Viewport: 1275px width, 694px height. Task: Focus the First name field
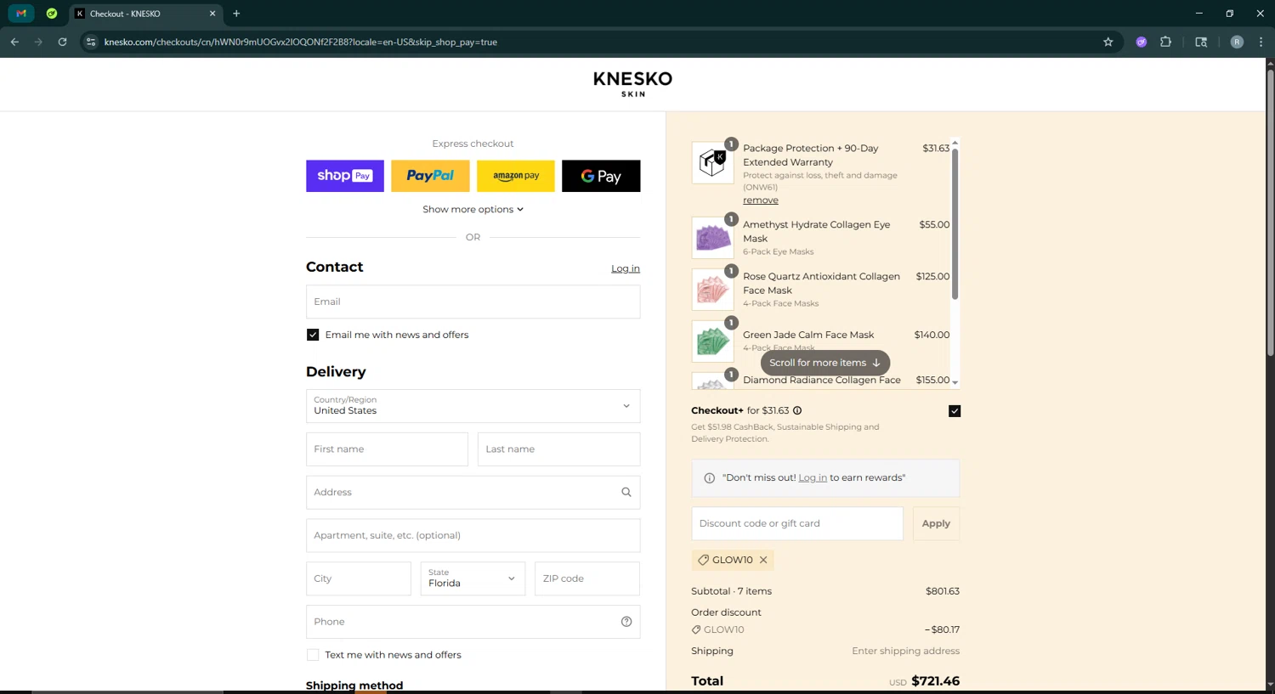click(x=387, y=449)
